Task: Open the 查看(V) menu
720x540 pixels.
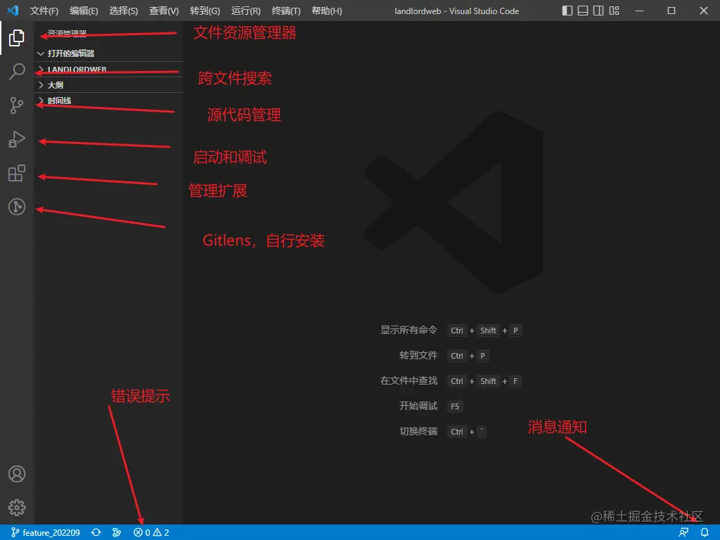Action: (x=164, y=11)
